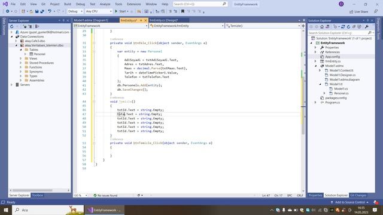Show hidden system tray icons

coord(272,210)
